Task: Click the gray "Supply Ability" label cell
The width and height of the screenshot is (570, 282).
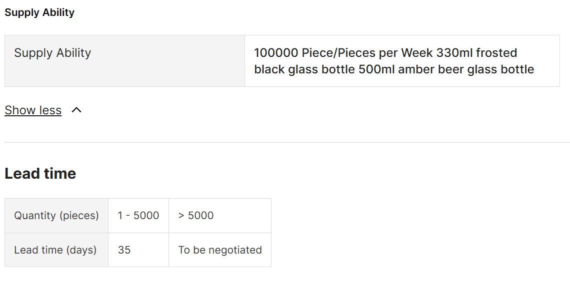Action: coord(124,61)
